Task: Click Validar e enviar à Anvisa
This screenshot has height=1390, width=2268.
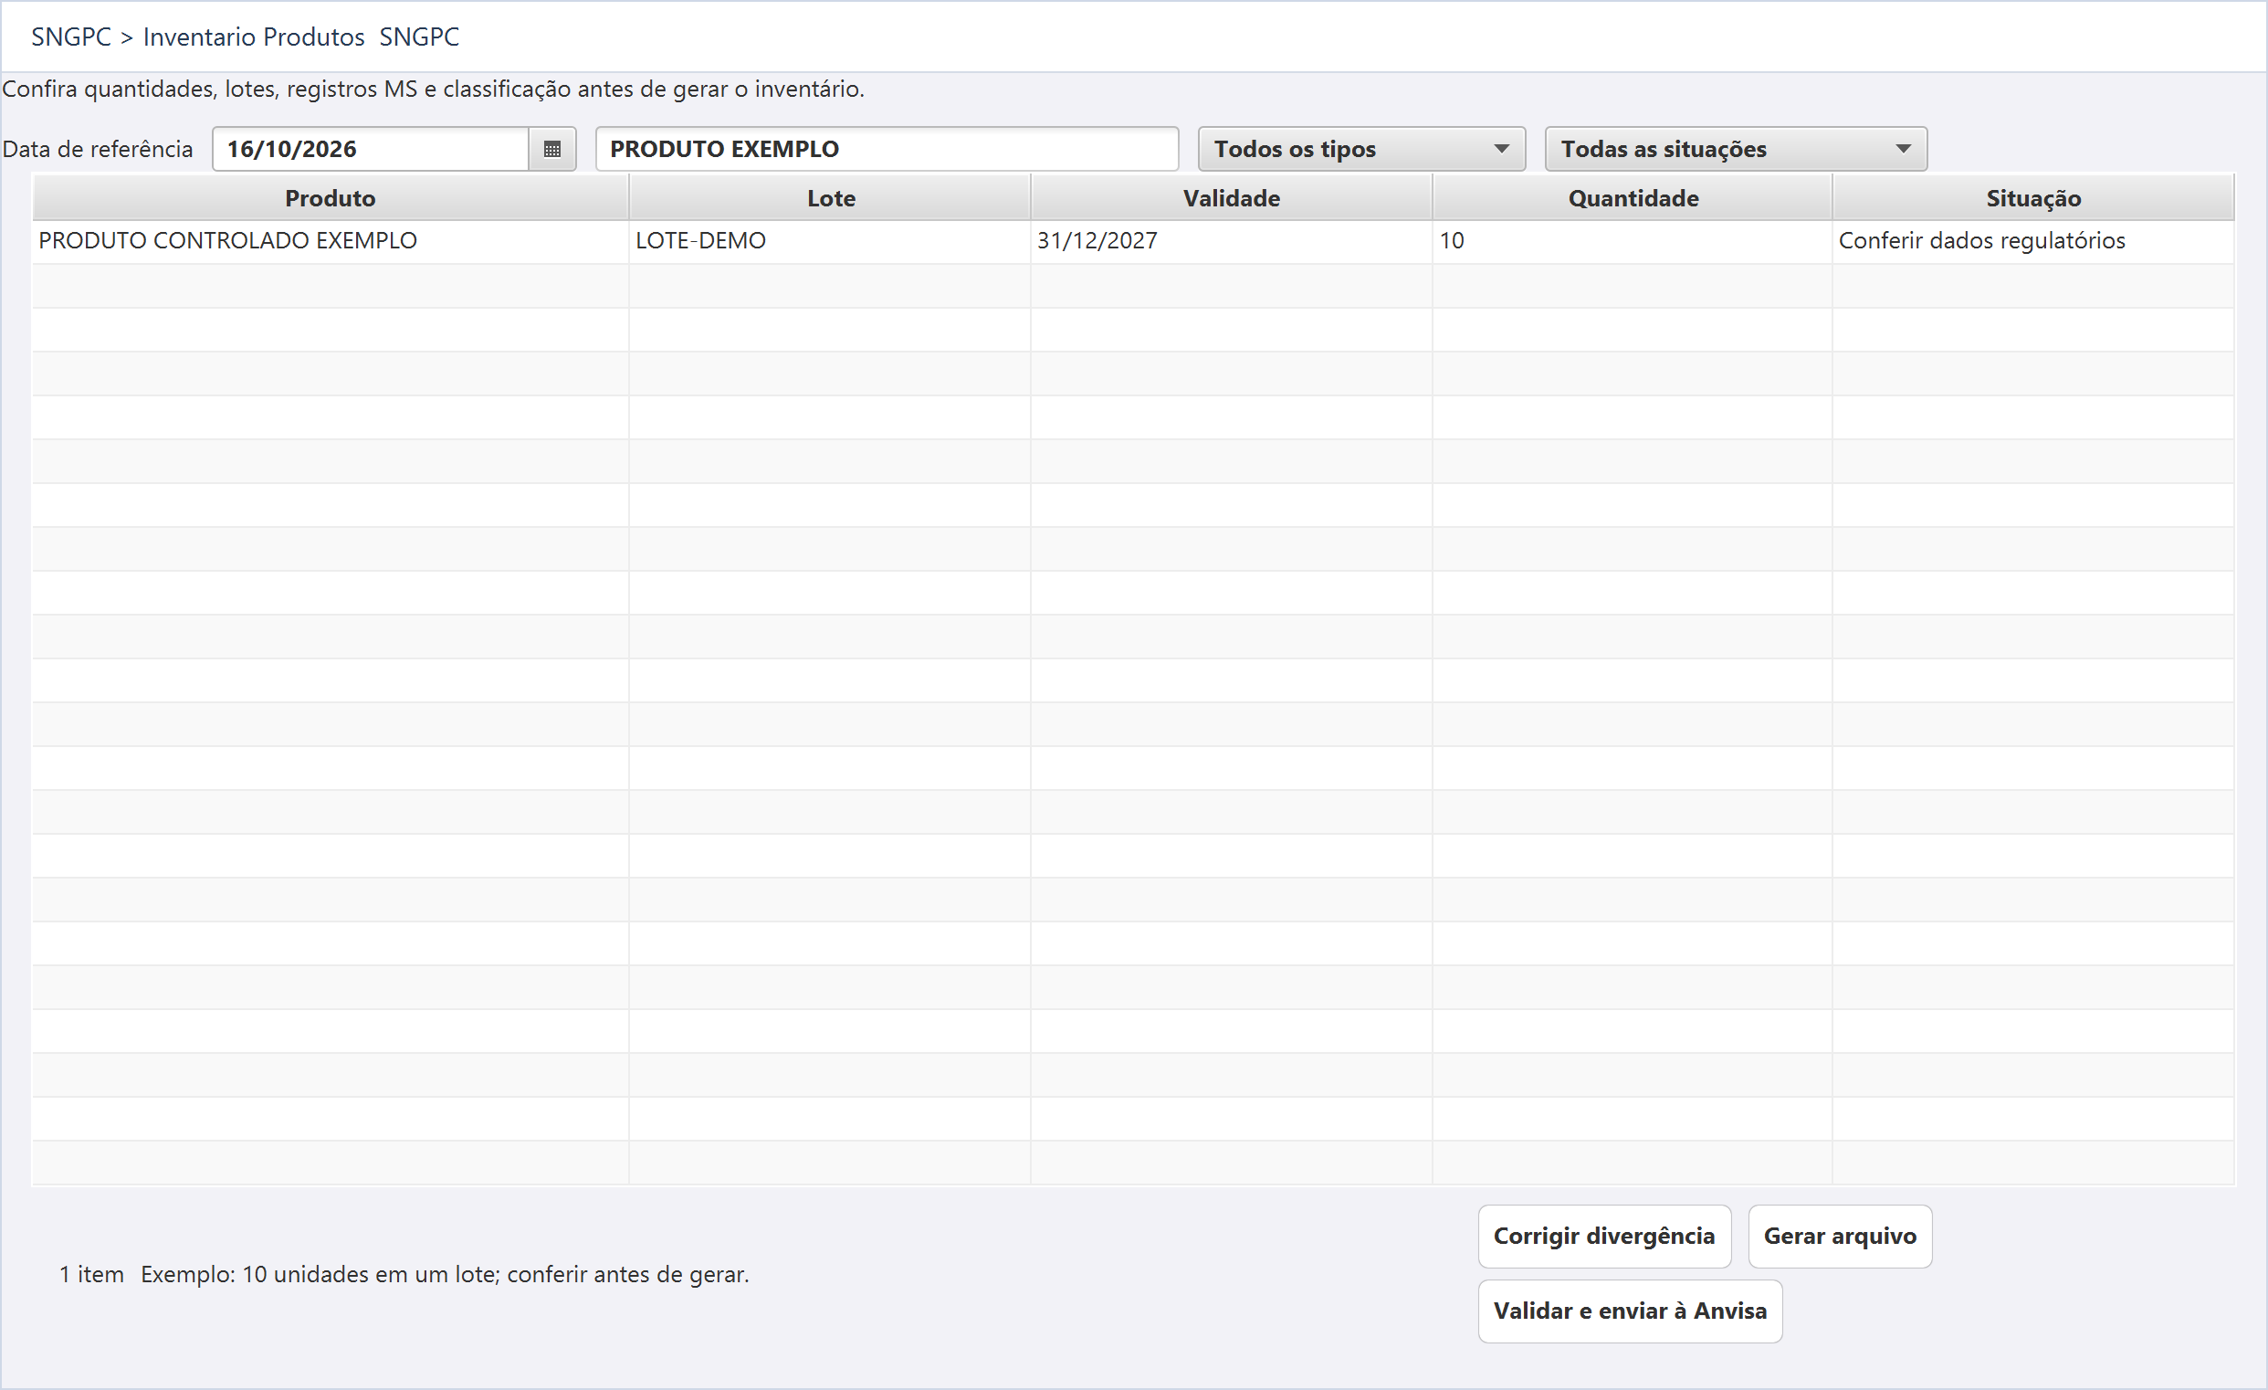Action: pyautogui.click(x=1629, y=1311)
